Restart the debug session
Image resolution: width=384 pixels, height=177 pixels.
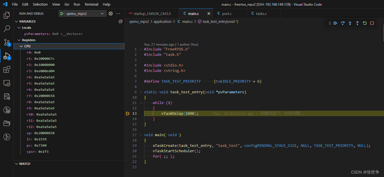coord(365,23)
